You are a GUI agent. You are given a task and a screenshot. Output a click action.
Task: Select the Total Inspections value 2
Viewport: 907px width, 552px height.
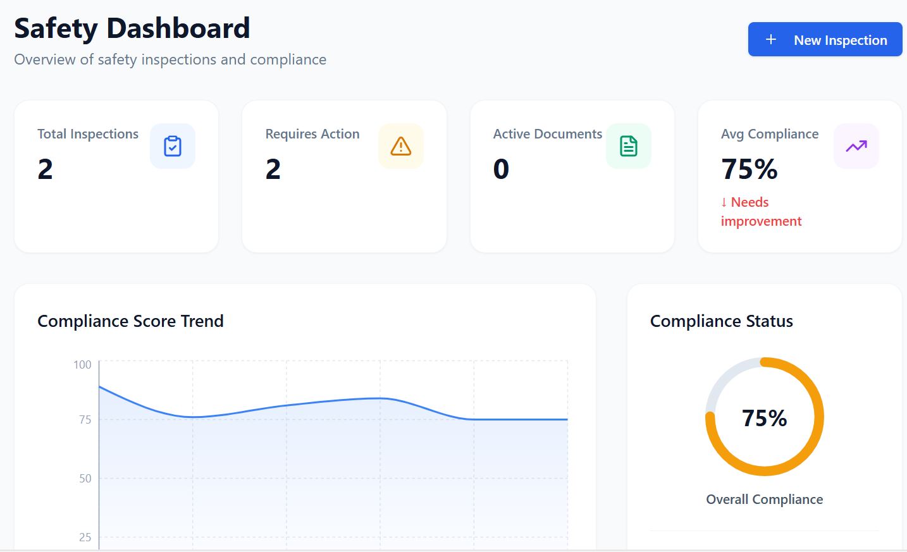pos(46,169)
